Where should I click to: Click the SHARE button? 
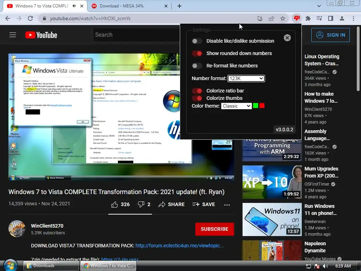click(172, 204)
